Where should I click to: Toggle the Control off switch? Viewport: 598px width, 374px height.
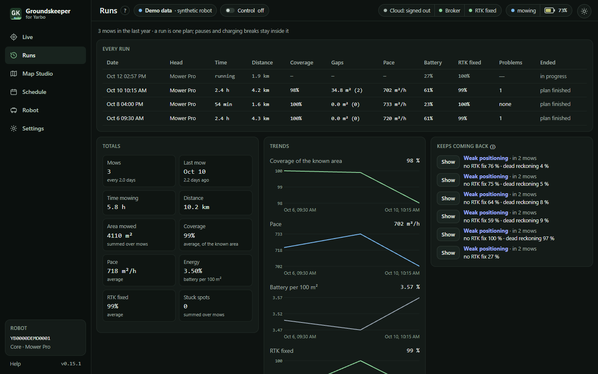point(230,11)
